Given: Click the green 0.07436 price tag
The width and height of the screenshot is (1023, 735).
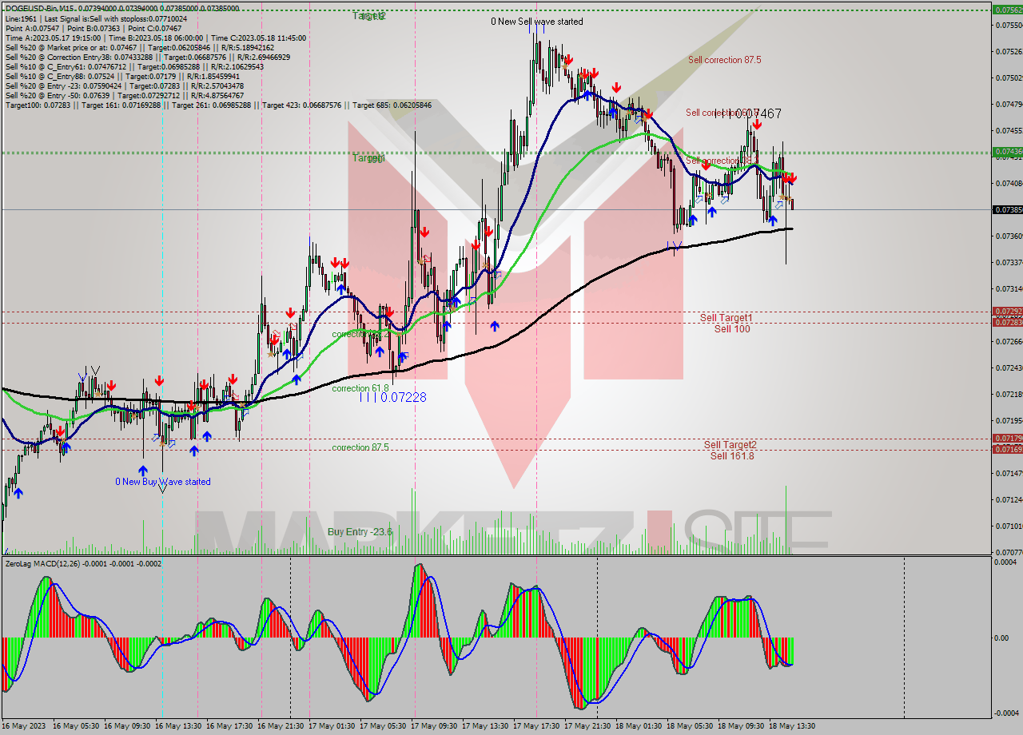Looking at the screenshot, I should (1007, 151).
